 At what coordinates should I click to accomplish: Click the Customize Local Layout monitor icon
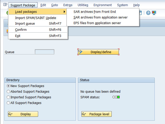click(x=154, y=13)
